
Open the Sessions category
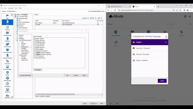7,28
